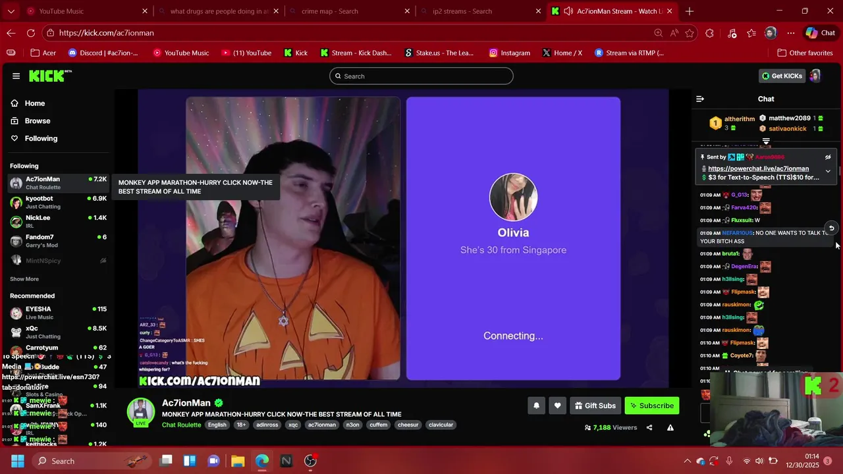The height and width of the screenshot is (474, 843).
Task: Open the volume icon in system tray
Action: coord(759,461)
